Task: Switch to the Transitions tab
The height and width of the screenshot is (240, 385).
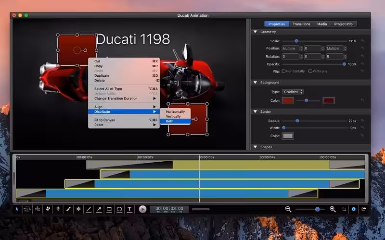Action: click(301, 24)
